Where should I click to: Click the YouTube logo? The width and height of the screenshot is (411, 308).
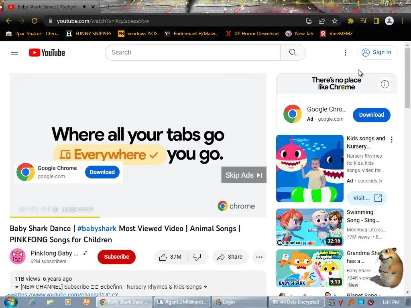pos(47,53)
